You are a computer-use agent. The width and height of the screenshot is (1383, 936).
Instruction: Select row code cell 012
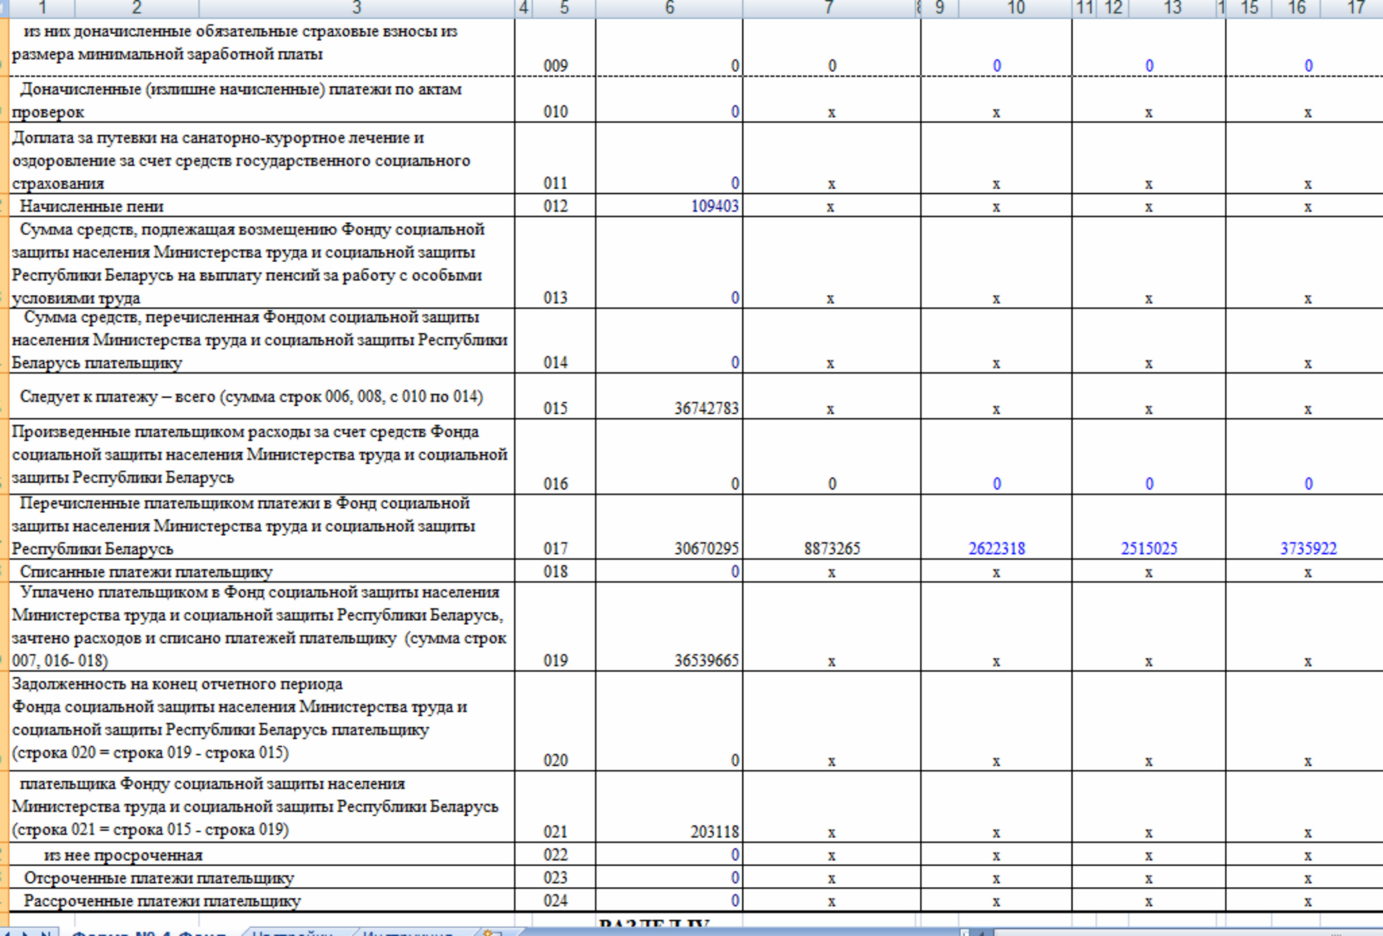pyautogui.click(x=555, y=206)
